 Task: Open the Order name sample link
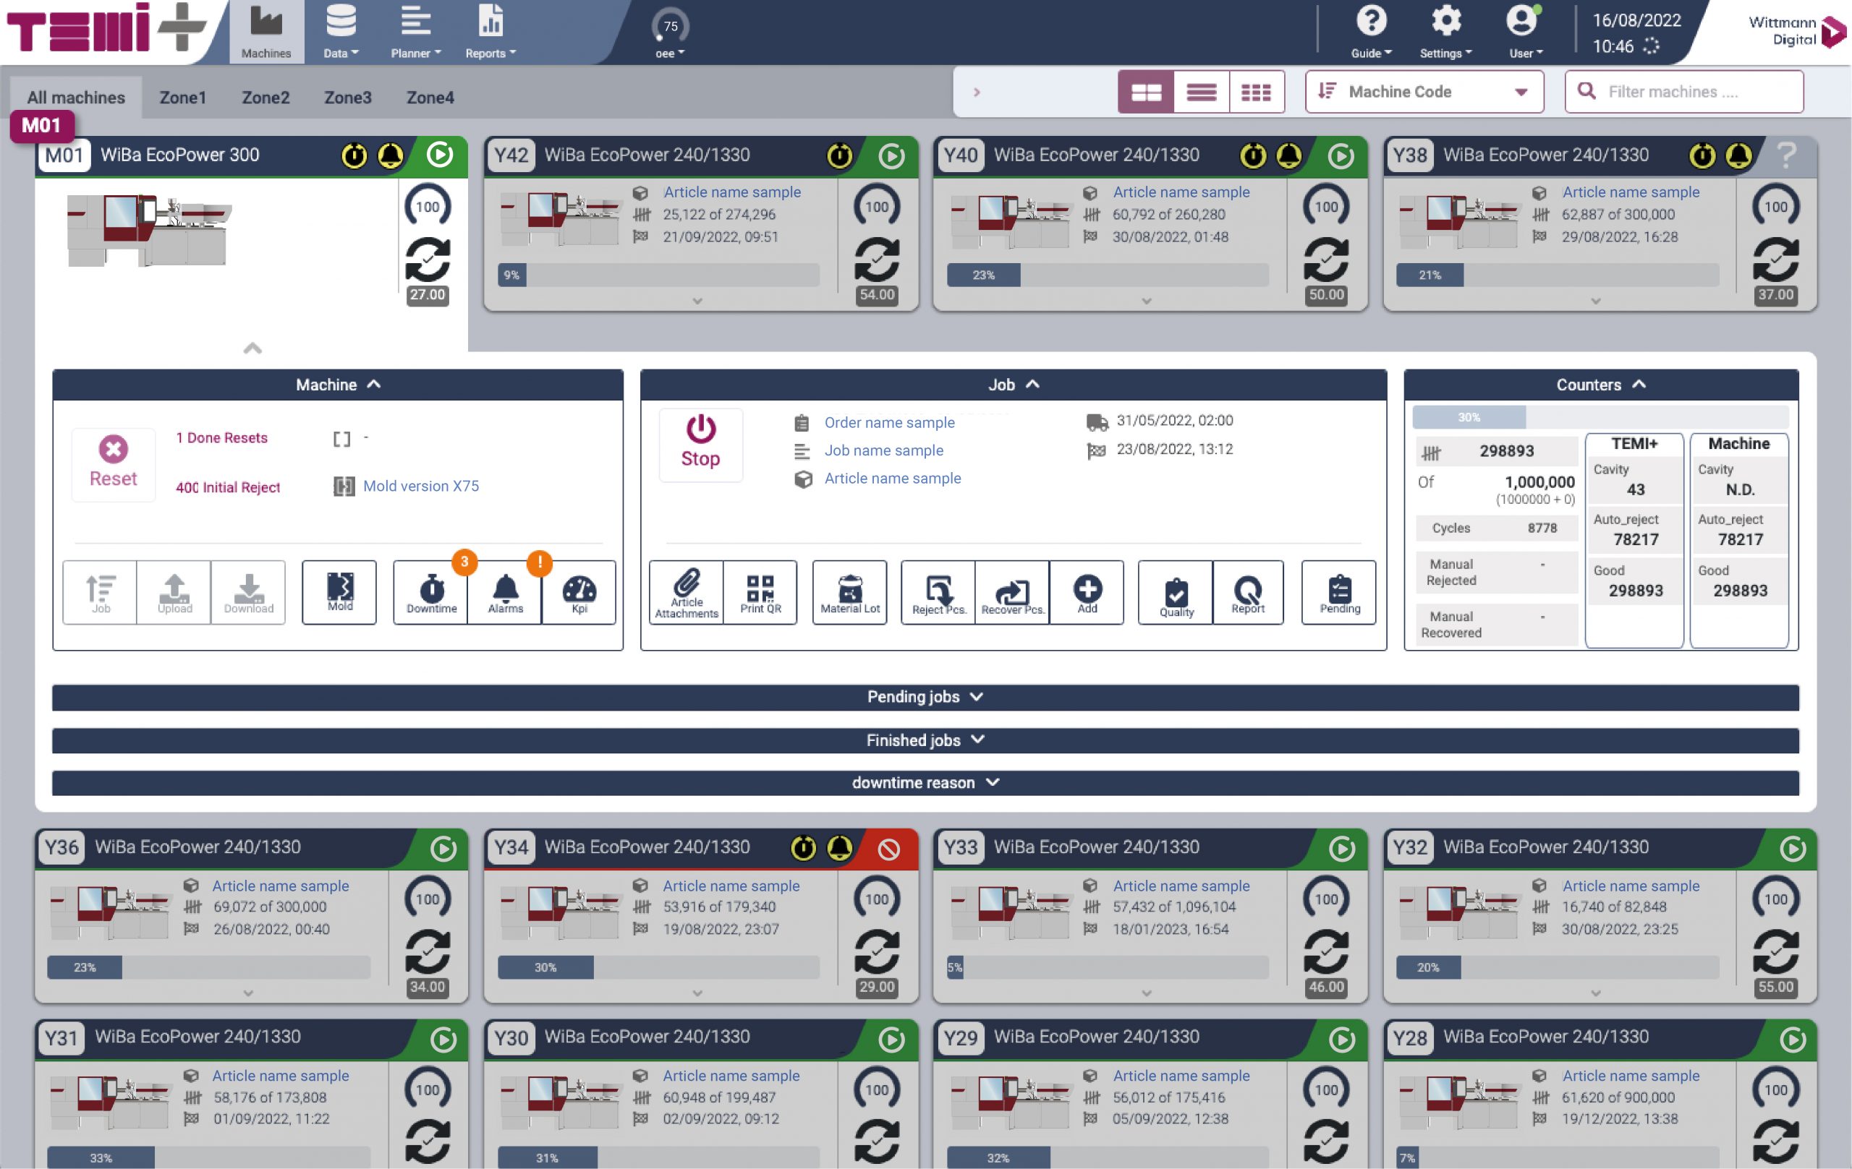pyautogui.click(x=889, y=422)
